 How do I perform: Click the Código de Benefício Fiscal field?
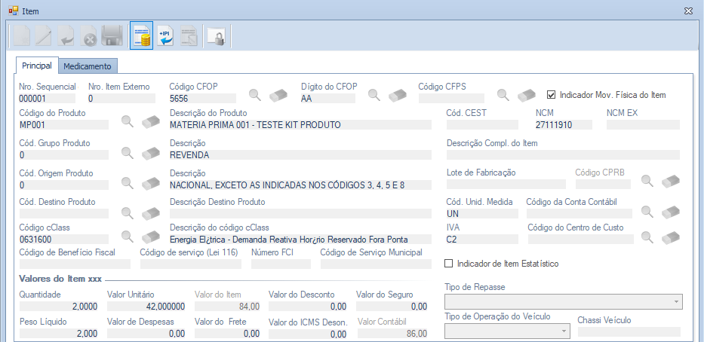(x=75, y=264)
